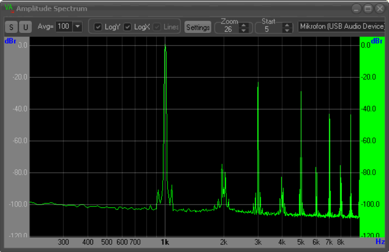Click the minimize window icon

coord(356,8)
